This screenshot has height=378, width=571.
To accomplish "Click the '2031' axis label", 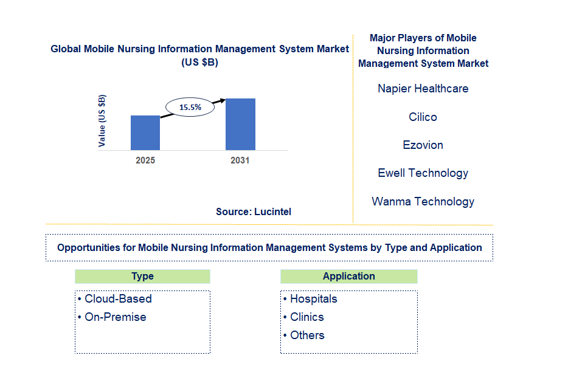I will pos(240,160).
